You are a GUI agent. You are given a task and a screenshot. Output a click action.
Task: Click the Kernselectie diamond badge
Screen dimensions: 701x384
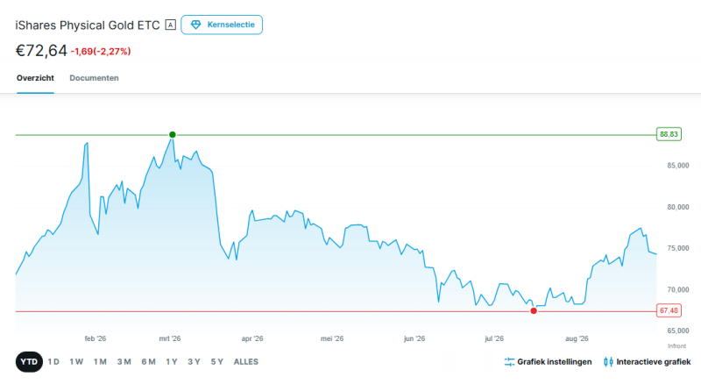222,25
